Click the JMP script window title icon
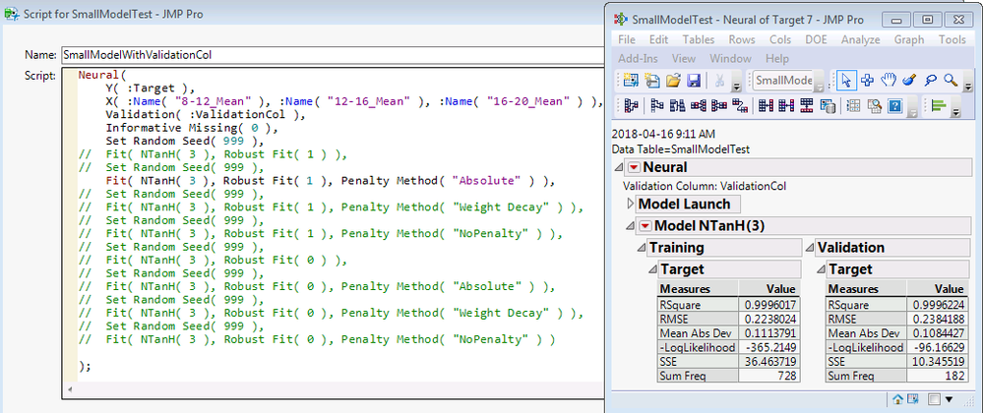Screen dimensions: 983x413 coord(11,13)
